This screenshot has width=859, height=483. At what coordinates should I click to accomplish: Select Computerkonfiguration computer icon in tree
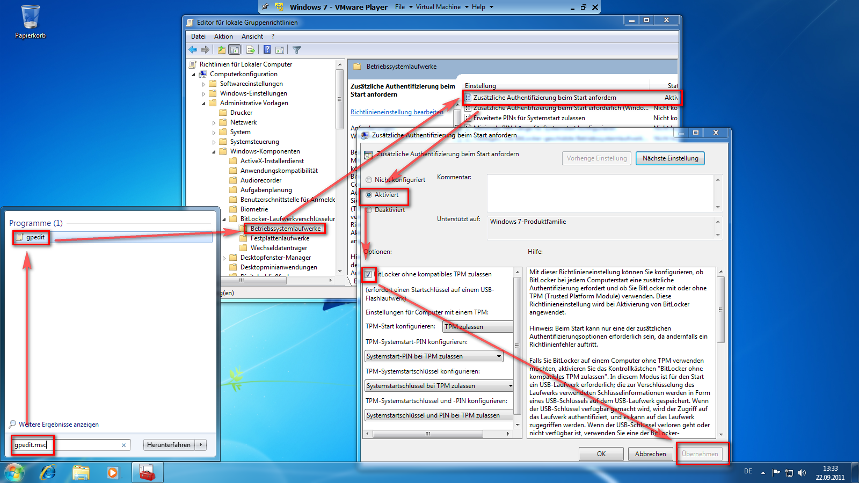203,74
